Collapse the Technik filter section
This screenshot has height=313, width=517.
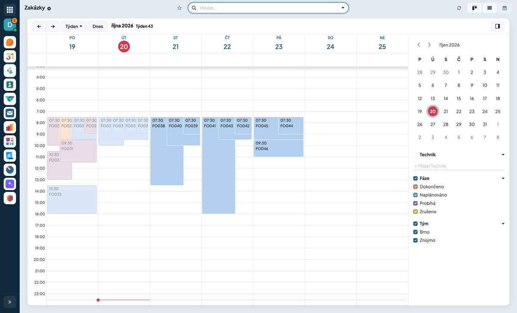(x=503, y=155)
